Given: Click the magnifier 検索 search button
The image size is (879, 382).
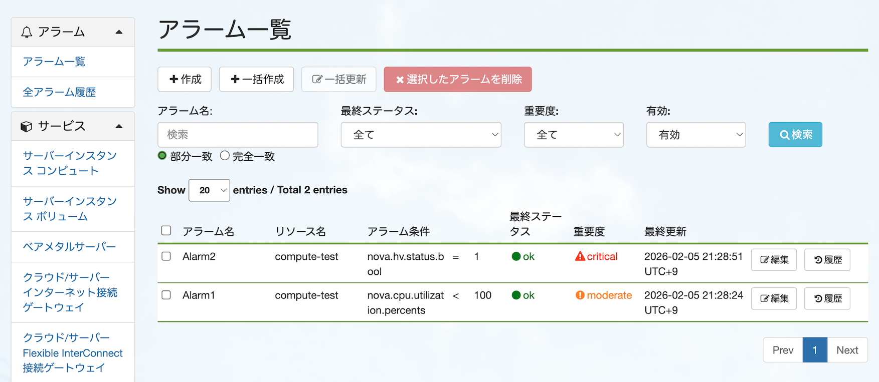Looking at the screenshot, I should 795,135.
